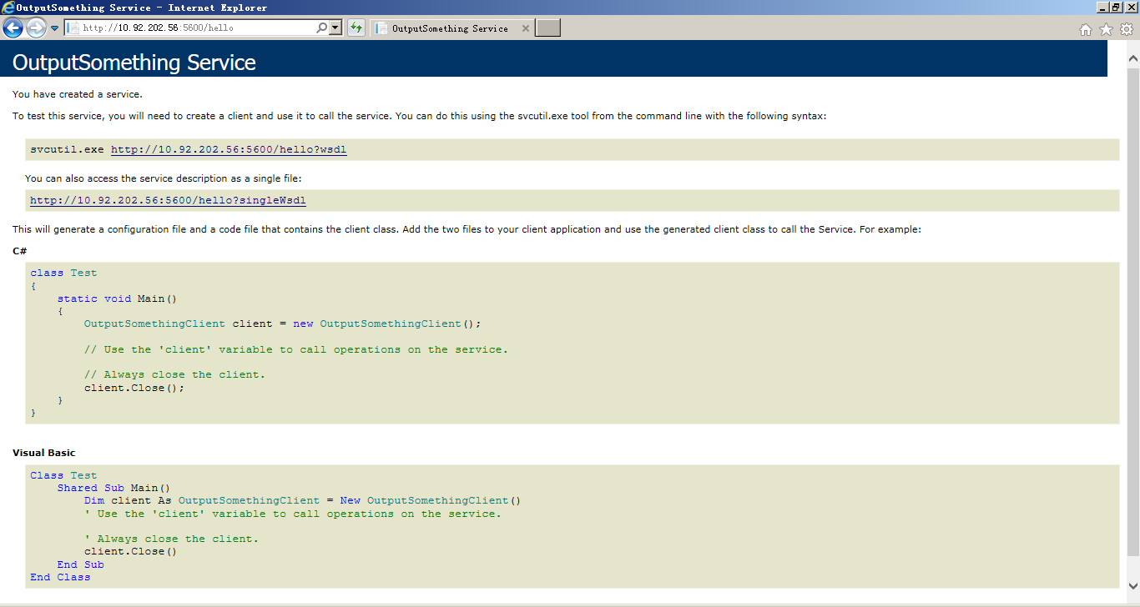Click 'End Sub' in the Visual Basic code

point(81,564)
